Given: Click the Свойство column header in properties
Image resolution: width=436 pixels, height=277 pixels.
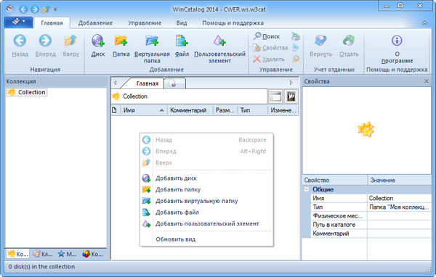Looking at the screenshot, I should click(x=335, y=180).
